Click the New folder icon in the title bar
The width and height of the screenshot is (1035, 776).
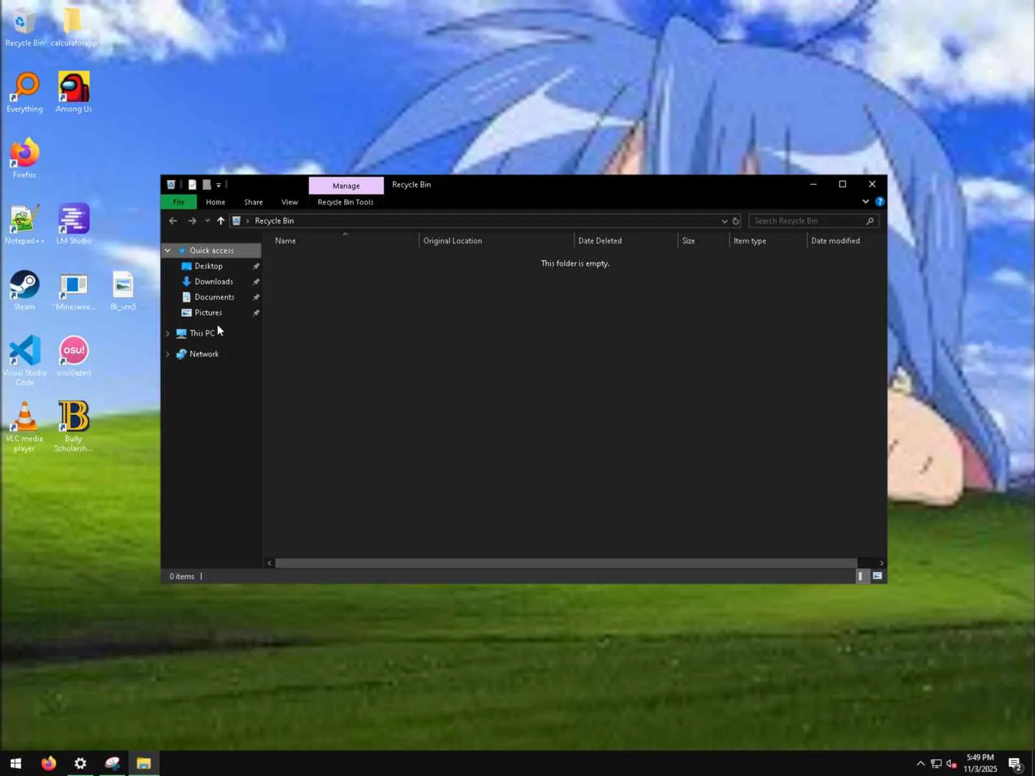click(x=206, y=185)
